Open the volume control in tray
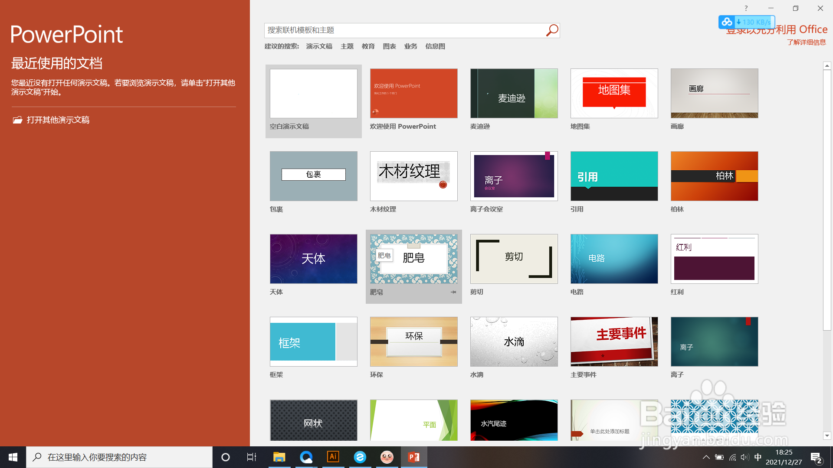833x468 pixels. 745,457
